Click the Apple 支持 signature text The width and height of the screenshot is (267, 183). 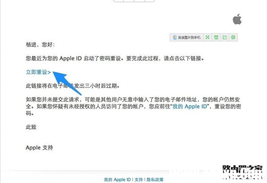tap(39, 147)
